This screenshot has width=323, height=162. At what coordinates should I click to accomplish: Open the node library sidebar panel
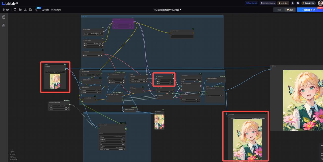click(x=4, y=17)
